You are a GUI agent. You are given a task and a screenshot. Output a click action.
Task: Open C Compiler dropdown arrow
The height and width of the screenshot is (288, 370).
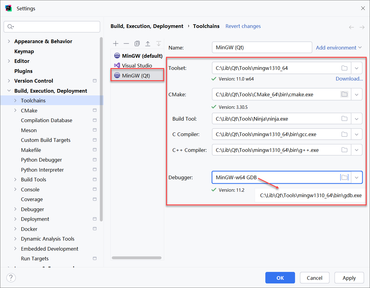[357, 134]
